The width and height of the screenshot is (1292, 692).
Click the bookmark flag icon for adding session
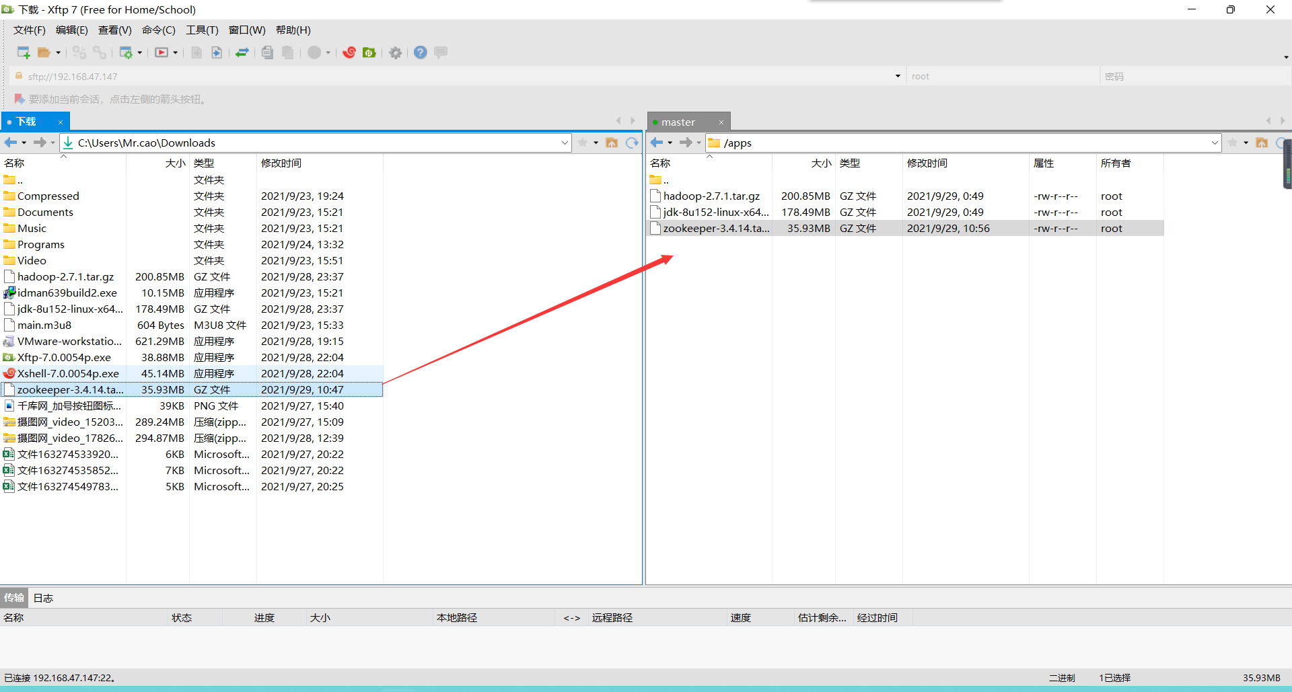click(x=20, y=99)
